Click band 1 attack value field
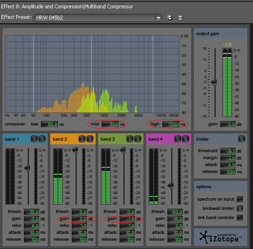 click(31, 232)
